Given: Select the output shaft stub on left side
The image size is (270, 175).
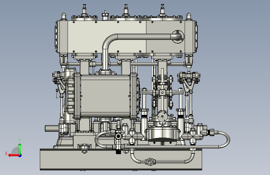Looking at the screenshot, I should click(x=52, y=128).
